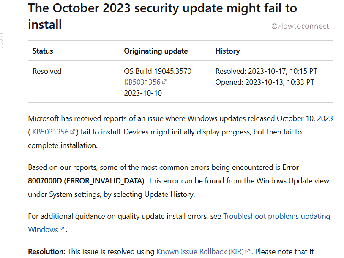Image resolution: width=344 pixels, height=258 pixels.
Task: Click the Resolved 2023-10-17 history entry
Action: coord(266,71)
